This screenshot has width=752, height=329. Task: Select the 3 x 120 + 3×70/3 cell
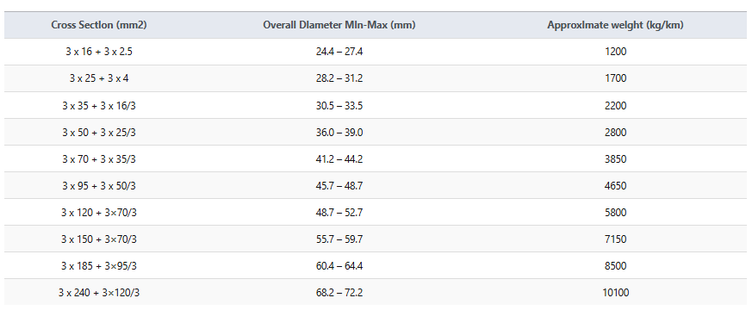point(99,213)
